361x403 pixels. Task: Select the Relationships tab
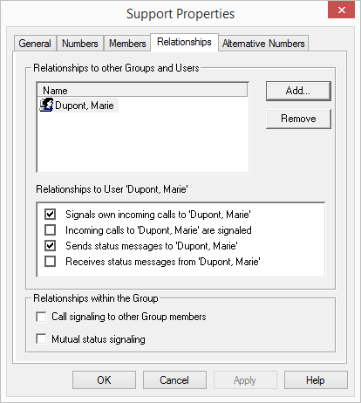(184, 42)
